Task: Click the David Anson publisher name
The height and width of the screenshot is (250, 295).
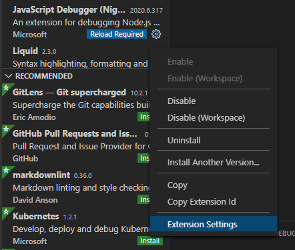Action: (35, 200)
